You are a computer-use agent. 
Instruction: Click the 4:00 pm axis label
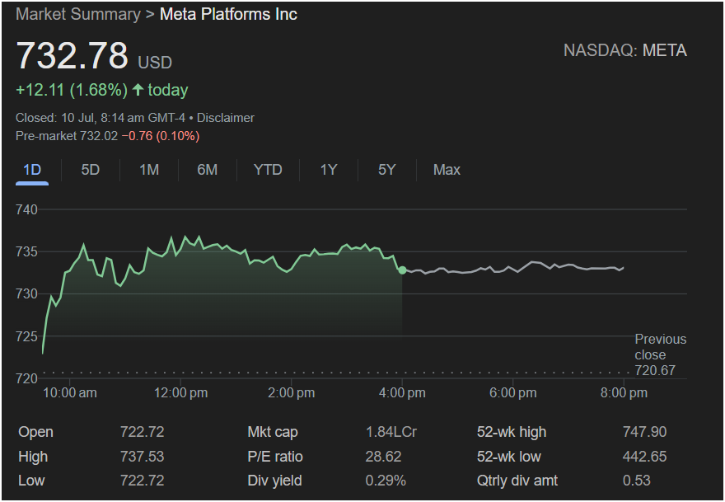(402, 393)
